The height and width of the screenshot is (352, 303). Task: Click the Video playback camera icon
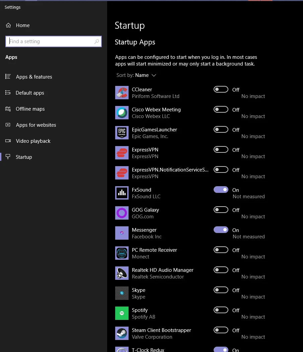8,141
